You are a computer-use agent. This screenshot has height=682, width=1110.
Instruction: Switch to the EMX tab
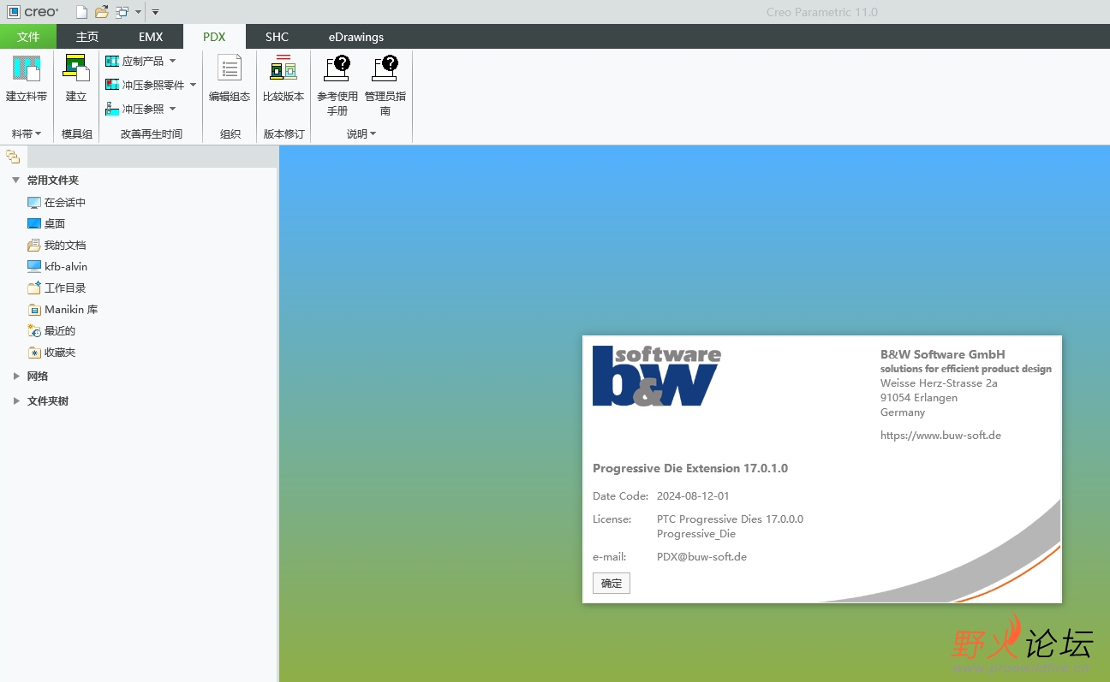[151, 37]
